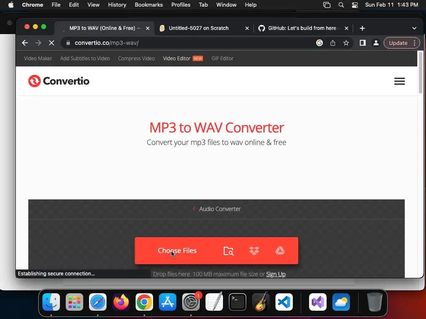Open the Apple menu
Image resolution: width=426 pixels, height=319 pixels.
click(x=11, y=5)
